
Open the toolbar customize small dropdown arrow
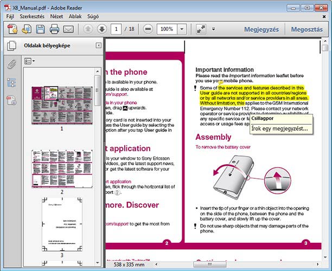(213, 29)
